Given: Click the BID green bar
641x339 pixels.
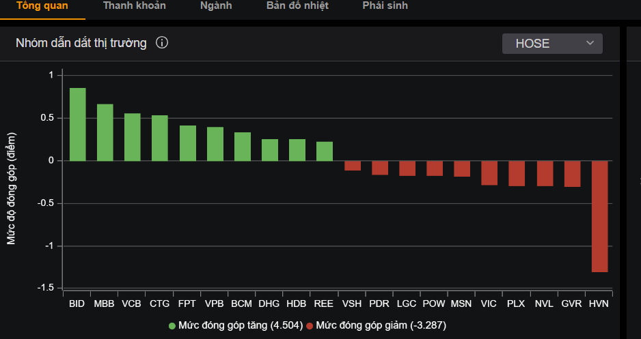Looking at the screenshot, I should click(78, 125).
